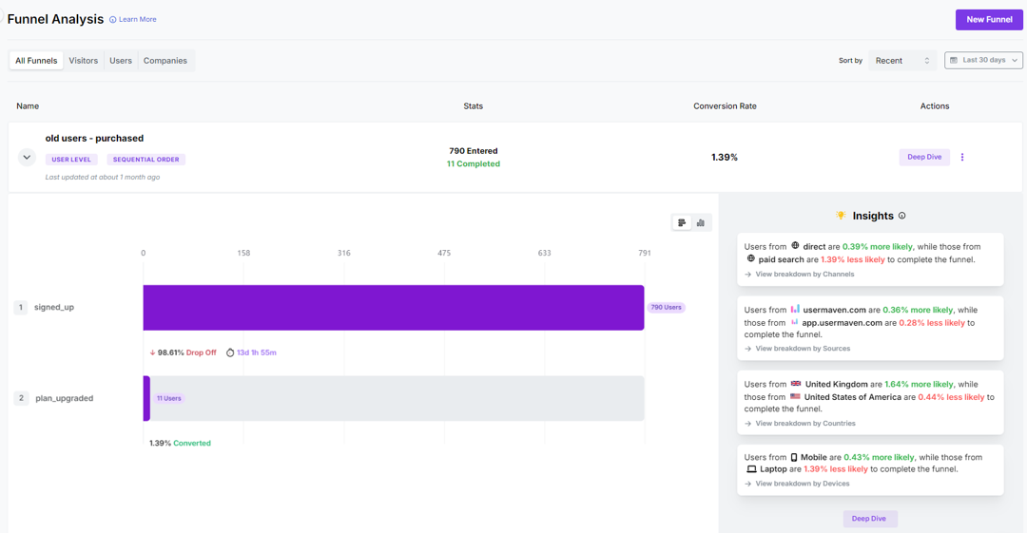View breakdown by Sources

pos(797,349)
